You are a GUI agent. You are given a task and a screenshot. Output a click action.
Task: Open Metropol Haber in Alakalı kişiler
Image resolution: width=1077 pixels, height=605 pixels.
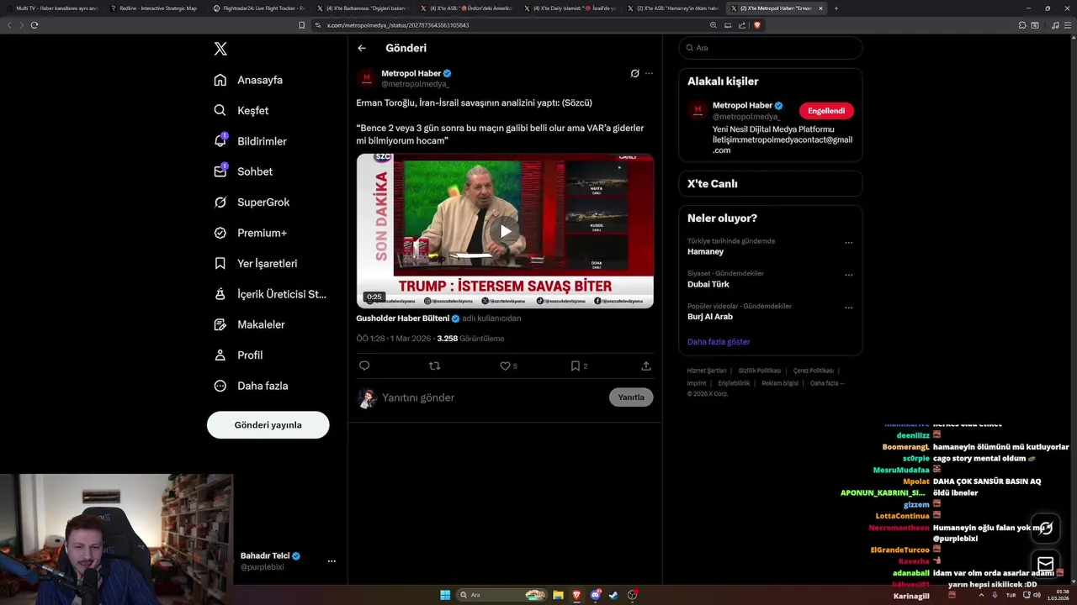click(x=742, y=106)
